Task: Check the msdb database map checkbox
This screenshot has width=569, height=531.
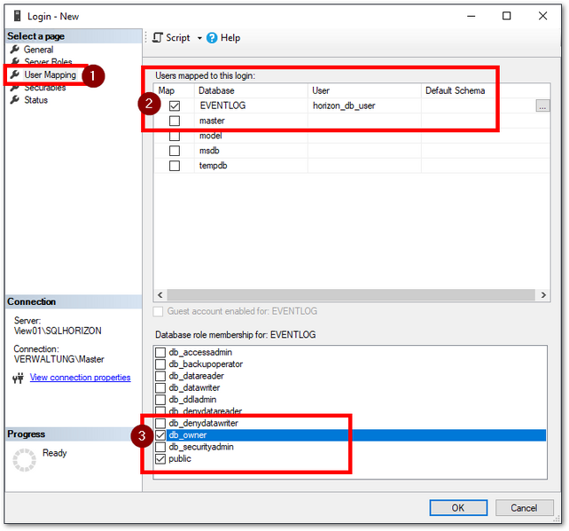Action: [x=175, y=151]
